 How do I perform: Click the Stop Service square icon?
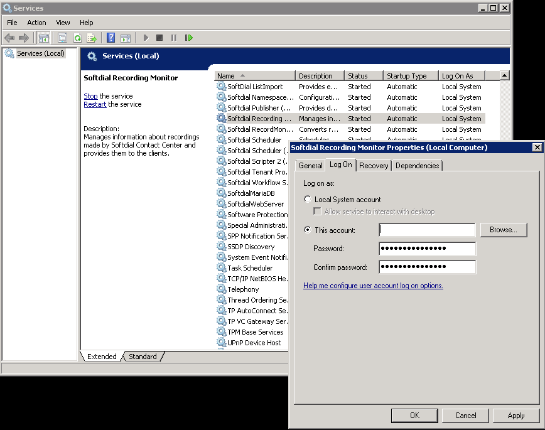(159, 38)
